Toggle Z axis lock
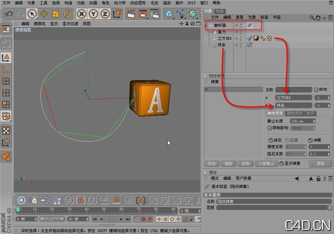Screen dimensions: 334x234 point(105,14)
